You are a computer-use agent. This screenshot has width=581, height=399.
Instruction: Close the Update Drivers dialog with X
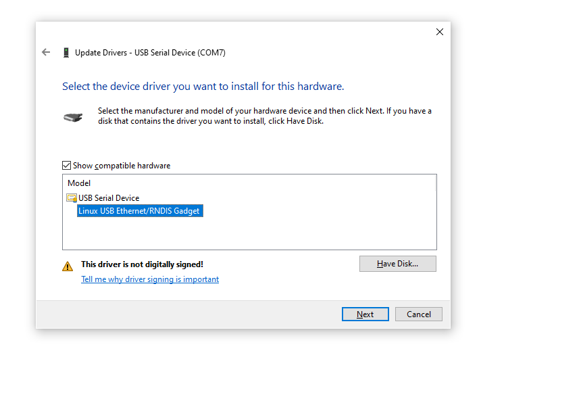click(439, 32)
